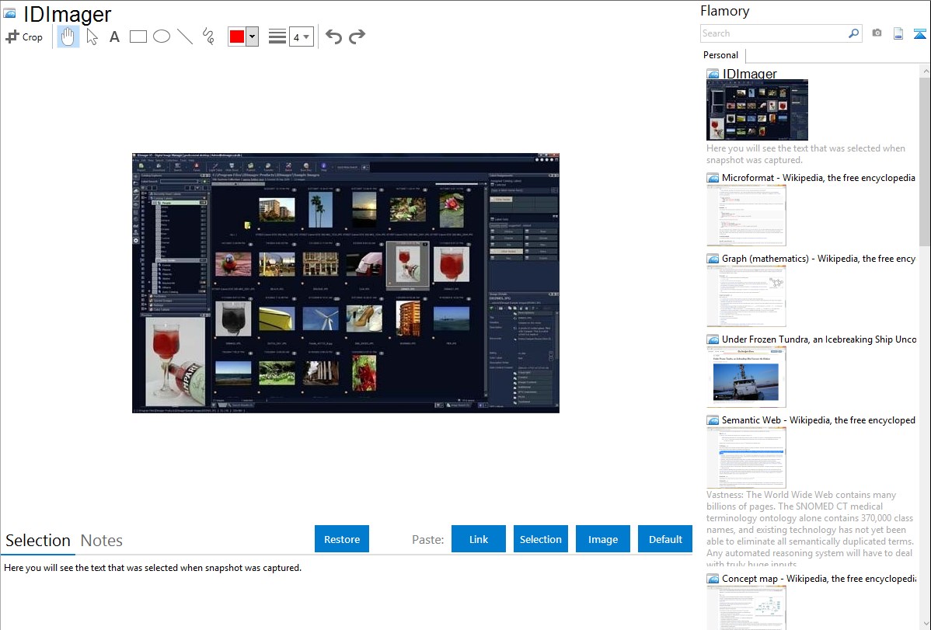Click the line thickness icon

[277, 37]
